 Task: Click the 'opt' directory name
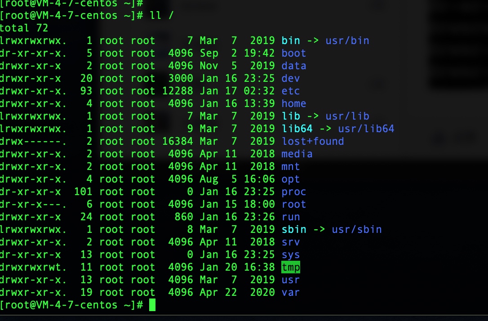coord(291,179)
